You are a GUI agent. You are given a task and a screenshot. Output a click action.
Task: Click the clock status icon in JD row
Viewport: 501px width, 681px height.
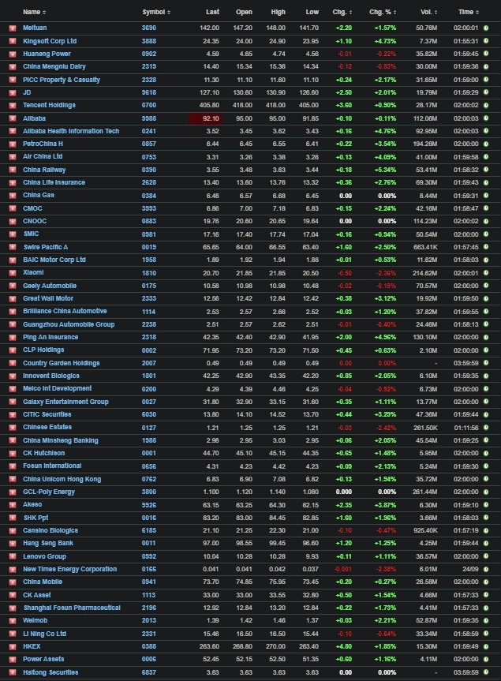[486, 92]
